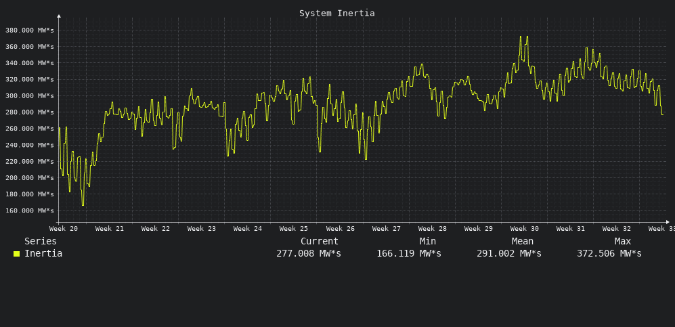Click the 380.000 MW*s y-axis label

click(30, 30)
